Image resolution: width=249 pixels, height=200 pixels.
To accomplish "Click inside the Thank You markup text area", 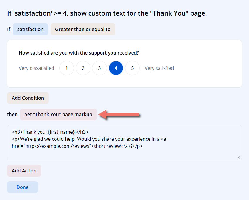I will tap(124, 143).
